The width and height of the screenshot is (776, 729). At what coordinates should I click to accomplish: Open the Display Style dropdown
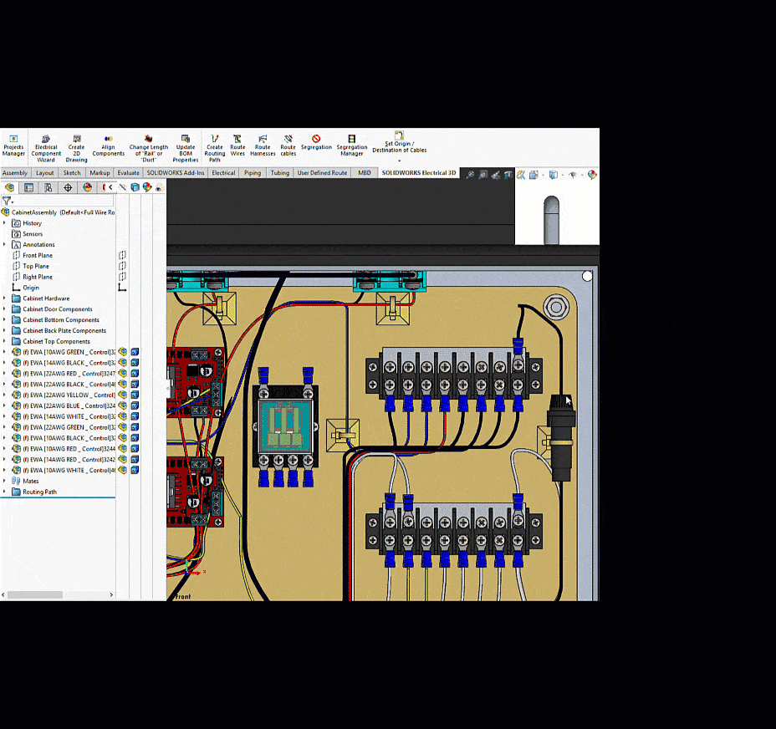click(563, 175)
